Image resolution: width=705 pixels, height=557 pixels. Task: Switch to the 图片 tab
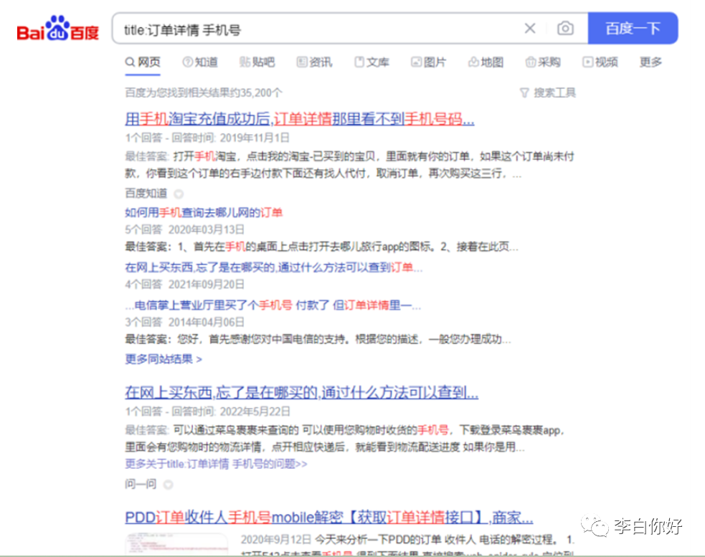(x=429, y=62)
